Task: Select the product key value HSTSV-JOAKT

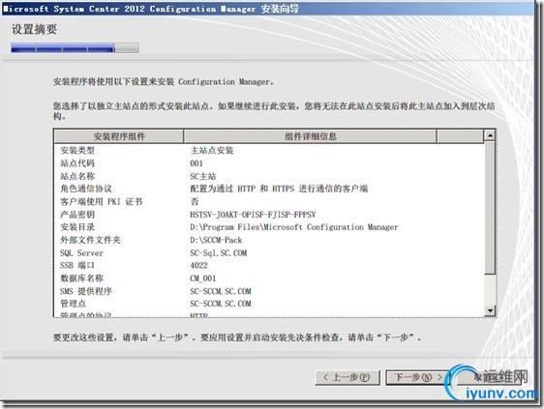Action: 253,215
